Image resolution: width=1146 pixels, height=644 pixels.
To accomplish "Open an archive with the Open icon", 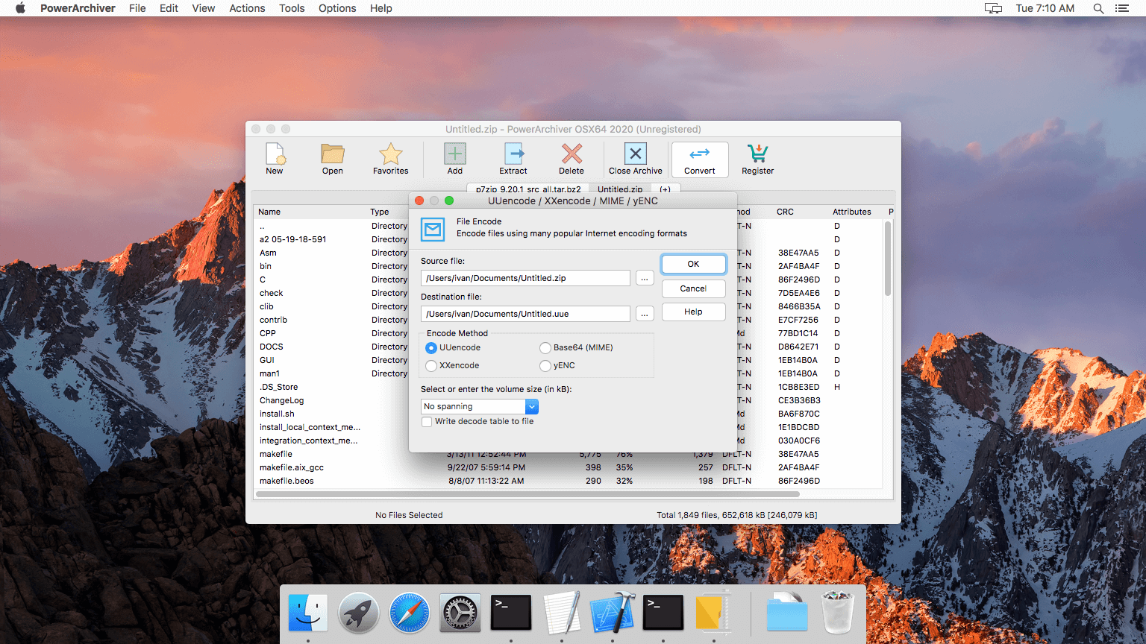I will pyautogui.click(x=333, y=160).
